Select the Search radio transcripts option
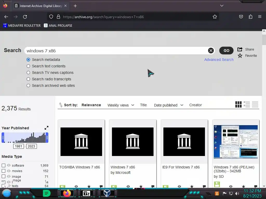 [x=28, y=79]
